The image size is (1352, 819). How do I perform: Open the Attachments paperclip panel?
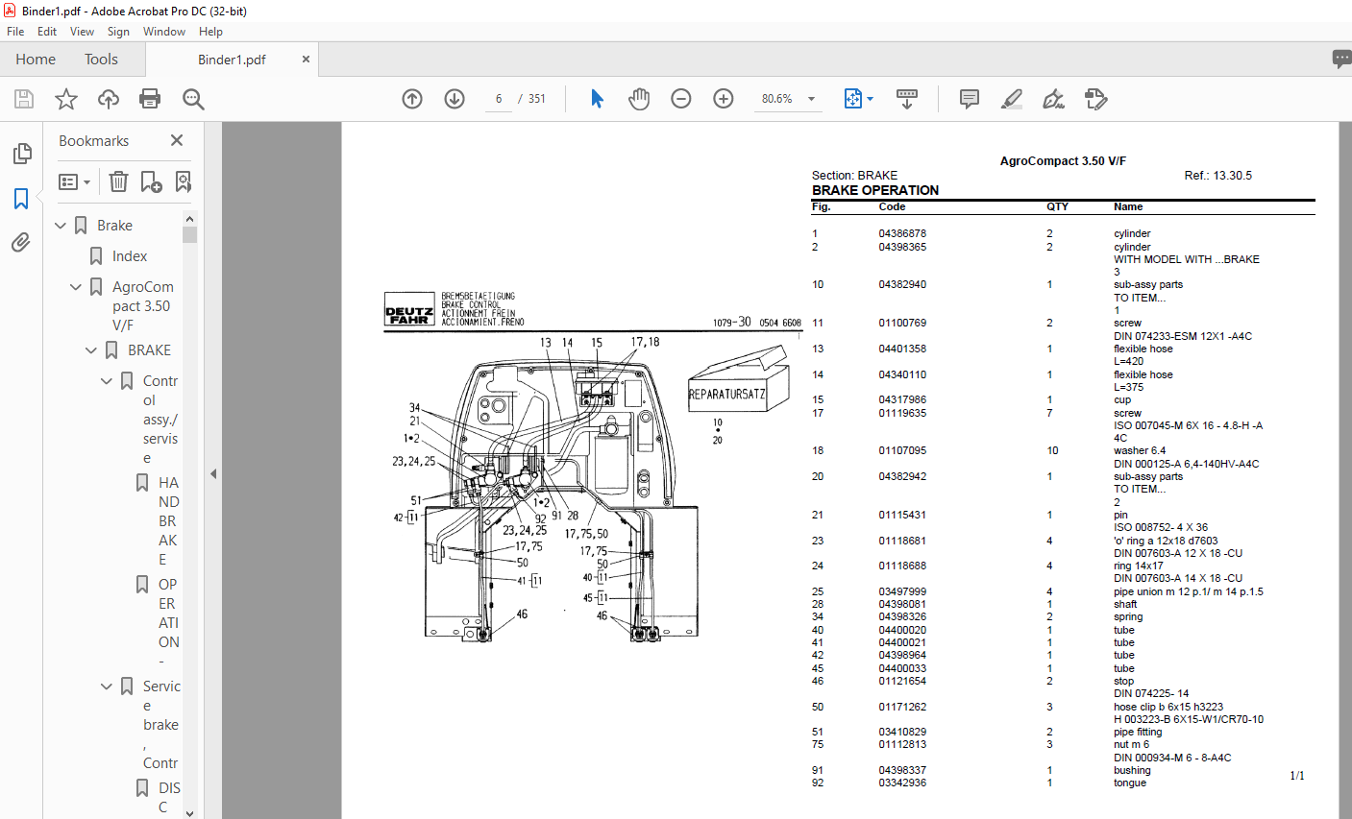click(21, 243)
